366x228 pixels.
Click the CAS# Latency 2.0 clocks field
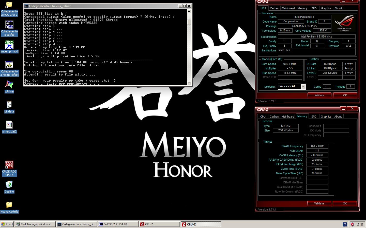point(317,155)
